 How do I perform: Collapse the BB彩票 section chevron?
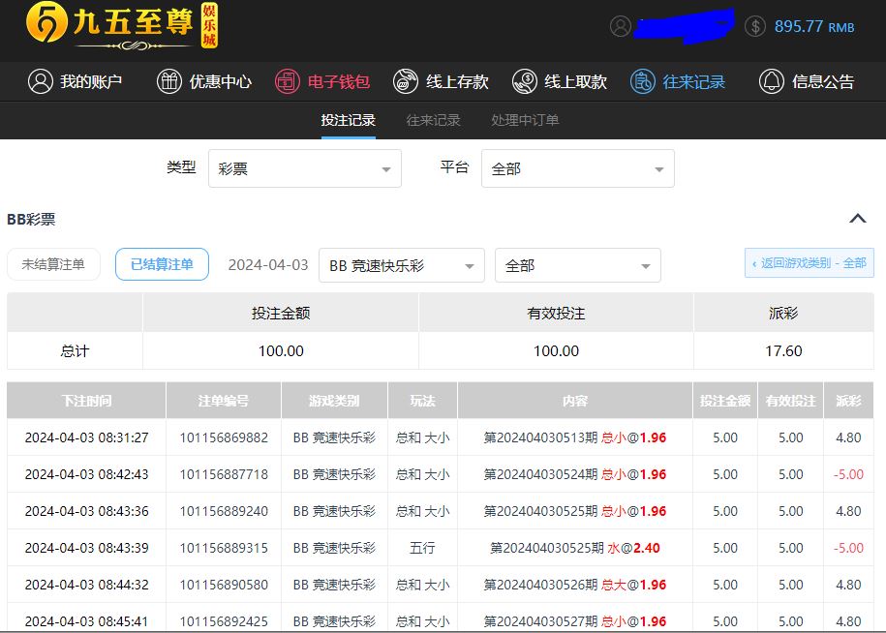pos(857,219)
